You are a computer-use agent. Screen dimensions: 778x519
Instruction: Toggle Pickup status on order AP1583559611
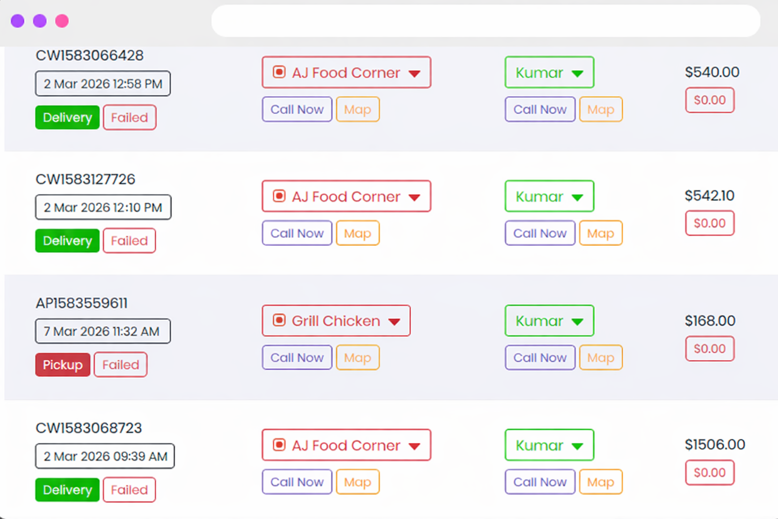pos(62,364)
